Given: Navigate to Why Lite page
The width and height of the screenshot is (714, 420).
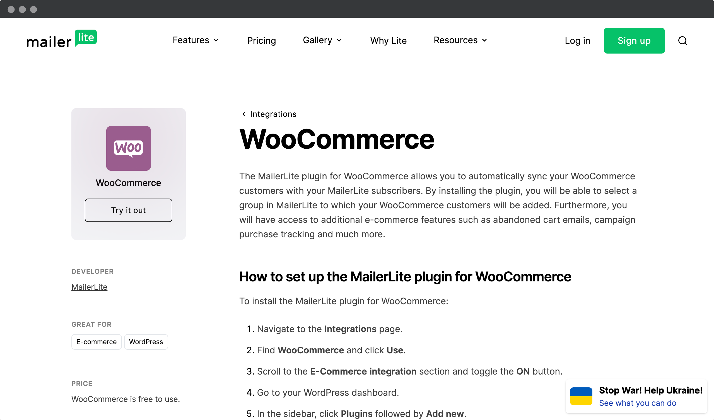Looking at the screenshot, I should point(389,40).
